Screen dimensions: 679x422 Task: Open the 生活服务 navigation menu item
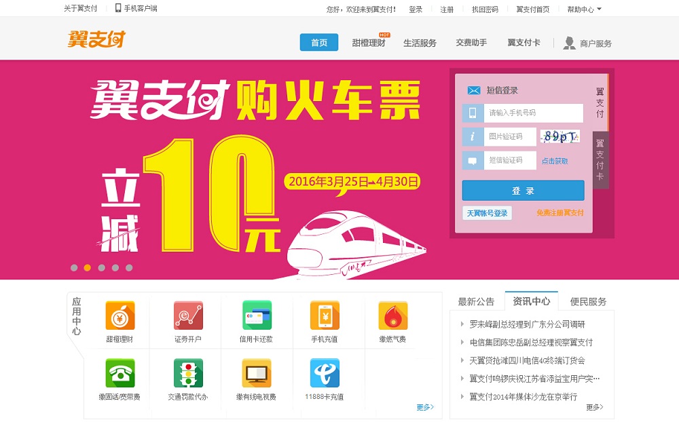click(420, 43)
